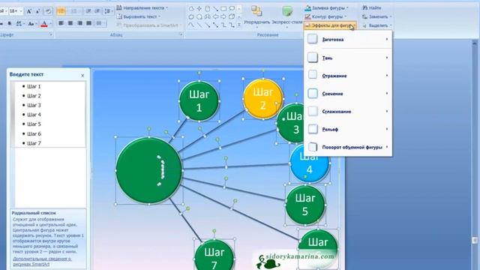Open the Отражение reflection submenu

pyautogui.click(x=348, y=76)
